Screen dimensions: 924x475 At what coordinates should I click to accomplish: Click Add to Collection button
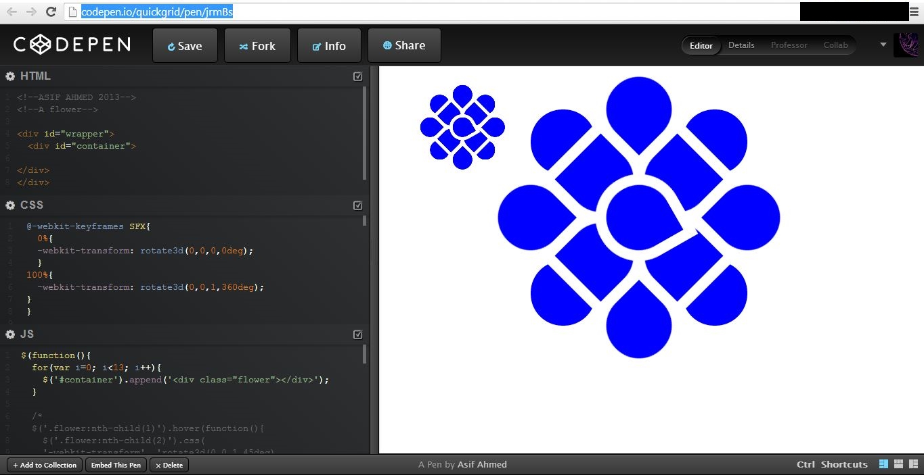click(x=45, y=465)
